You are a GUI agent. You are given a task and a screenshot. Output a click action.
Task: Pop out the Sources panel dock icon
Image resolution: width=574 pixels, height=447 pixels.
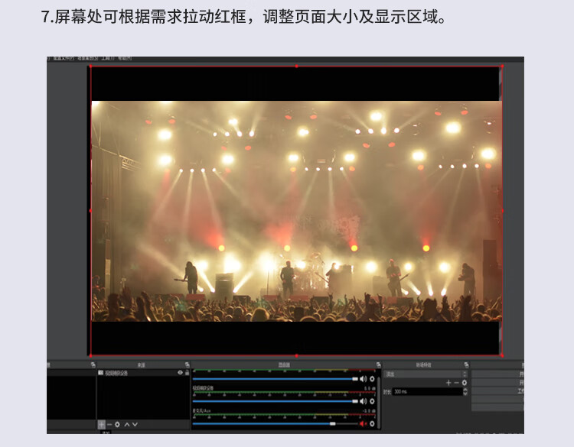187,364
